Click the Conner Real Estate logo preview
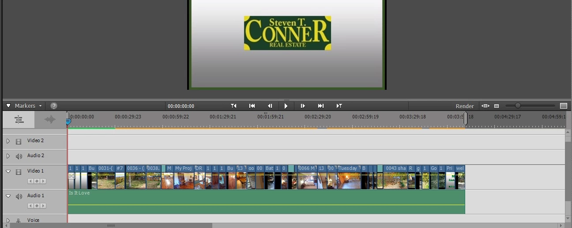Image resolution: width=572 pixels, height=228 pixels. [287, 33]
